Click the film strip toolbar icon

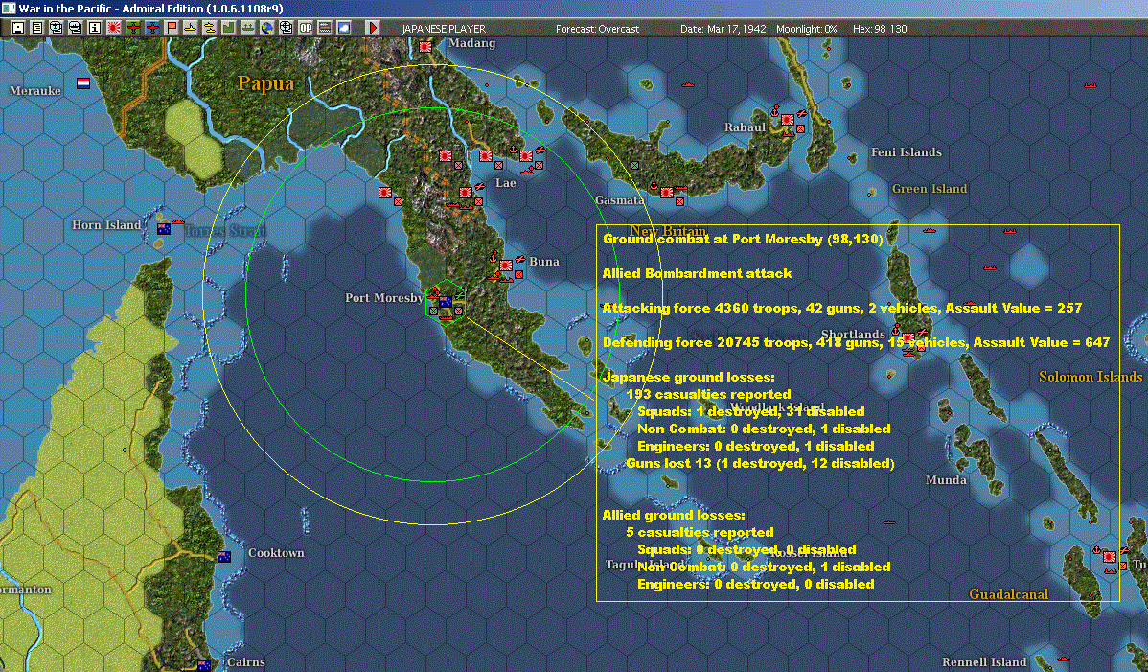(324, 28)
